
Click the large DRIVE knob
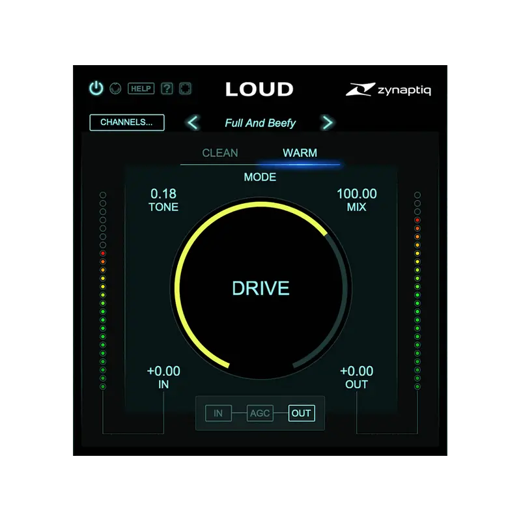261,288
